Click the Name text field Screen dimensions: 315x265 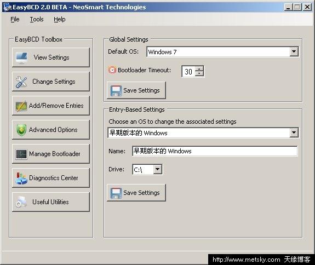215,151
